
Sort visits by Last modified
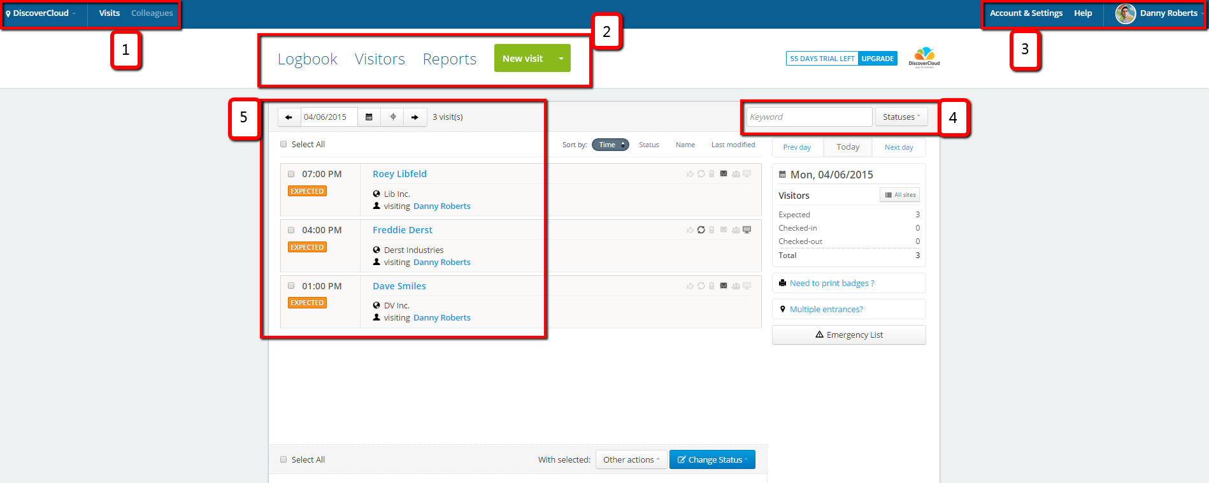[733, 145]
